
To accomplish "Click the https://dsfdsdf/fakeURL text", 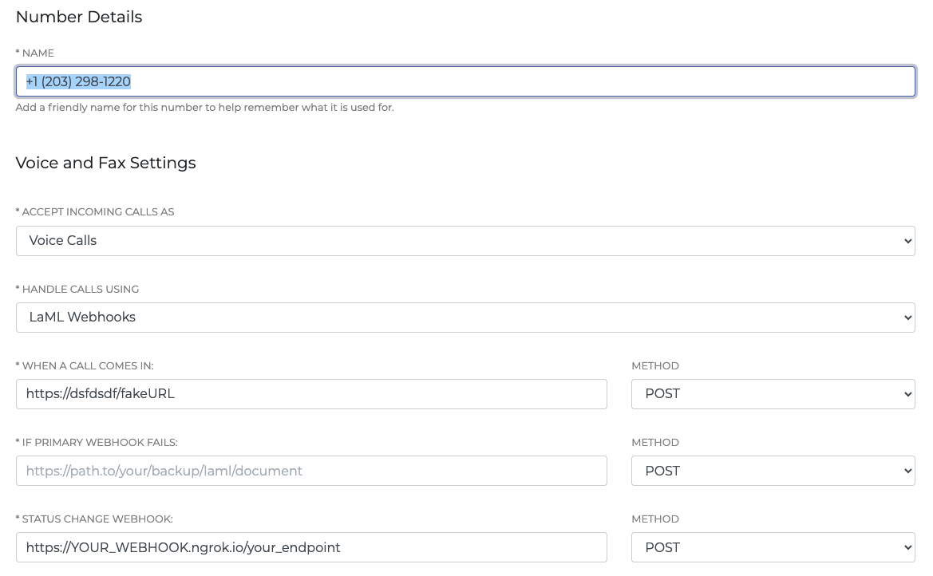I will [x=100, y=393].
